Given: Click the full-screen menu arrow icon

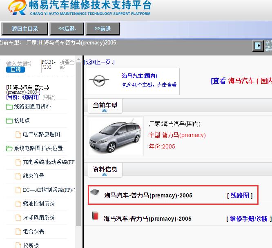Looking at the screenshot, I should pos(258,46).
